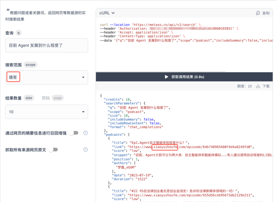Click the "q" response line
The width and height of the screenshot is (277, 202).
[x=139, y=108]
